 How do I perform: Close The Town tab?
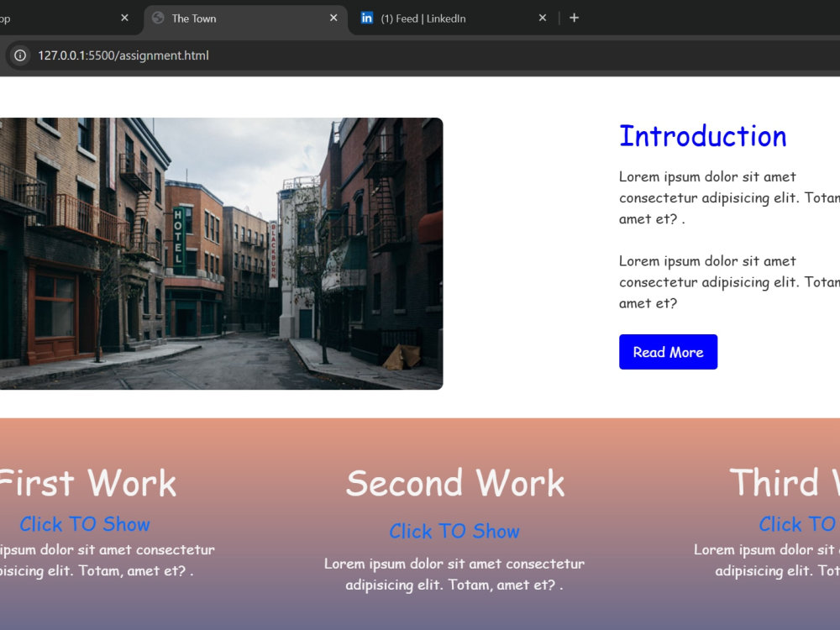(333, 18)
